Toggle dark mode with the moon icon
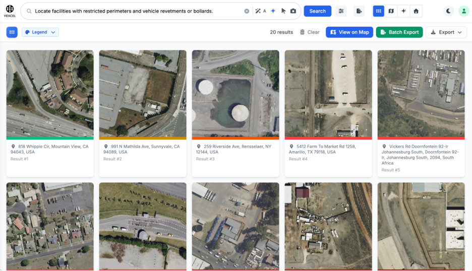Image resolution: width=472 pixels, height=271 pixels. pos(448,11)
